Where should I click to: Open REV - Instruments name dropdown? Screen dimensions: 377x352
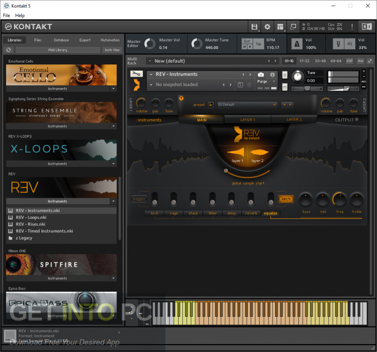pyautogui.click(x=151, y=74)
